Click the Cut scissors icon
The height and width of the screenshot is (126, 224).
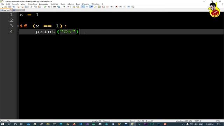point(31,7)
